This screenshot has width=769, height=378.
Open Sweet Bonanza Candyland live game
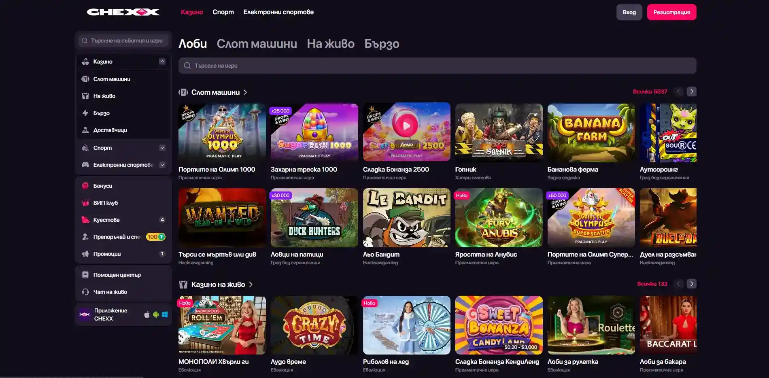499,325
